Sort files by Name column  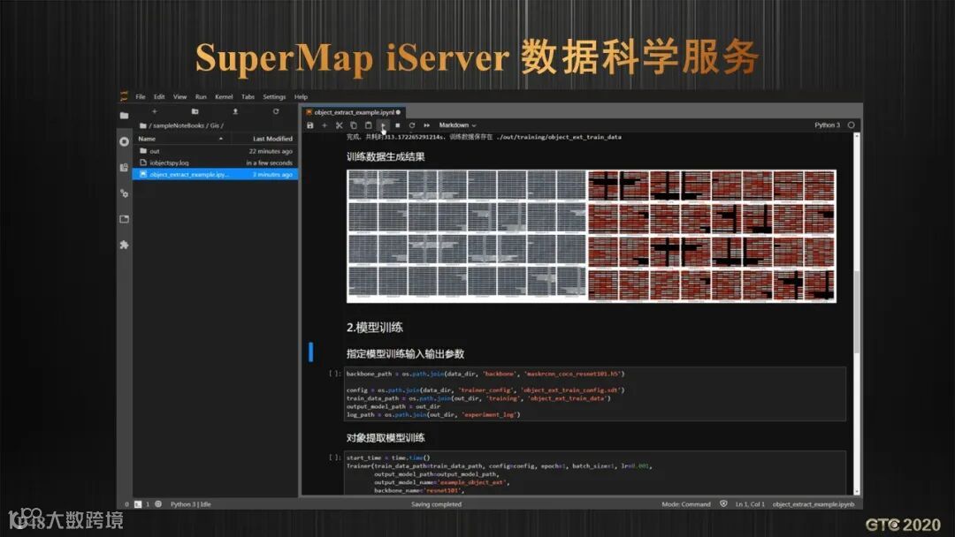point(181,139)
